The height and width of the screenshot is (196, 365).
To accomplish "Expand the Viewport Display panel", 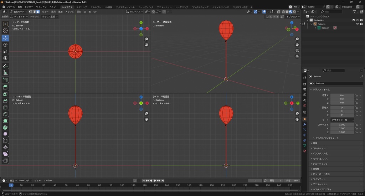I will pyautogui.click(x=321, y=174).
